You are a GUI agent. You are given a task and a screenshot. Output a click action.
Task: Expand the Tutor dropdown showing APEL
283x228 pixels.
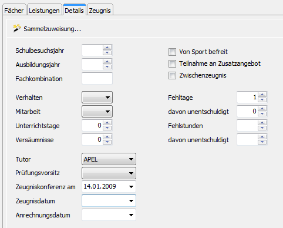109,159
